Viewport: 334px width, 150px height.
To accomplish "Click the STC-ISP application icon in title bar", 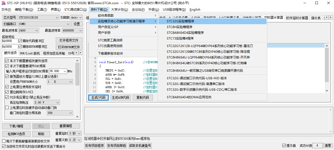I will 3,3.
